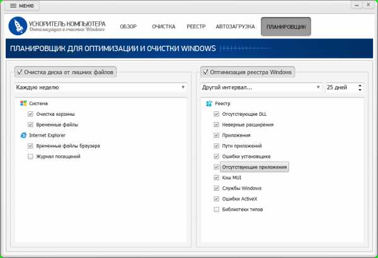Click the rocket logo icon
The image size is (378, 258).
(x=18, y=26)
